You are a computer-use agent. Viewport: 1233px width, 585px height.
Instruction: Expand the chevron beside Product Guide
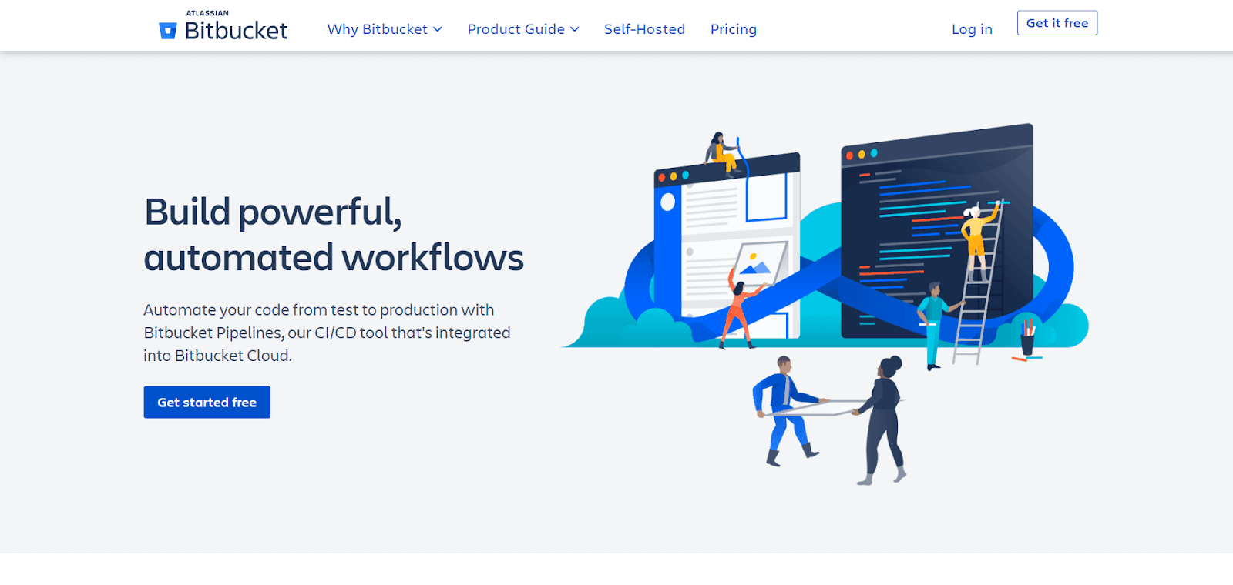click(x=575, y=29)
